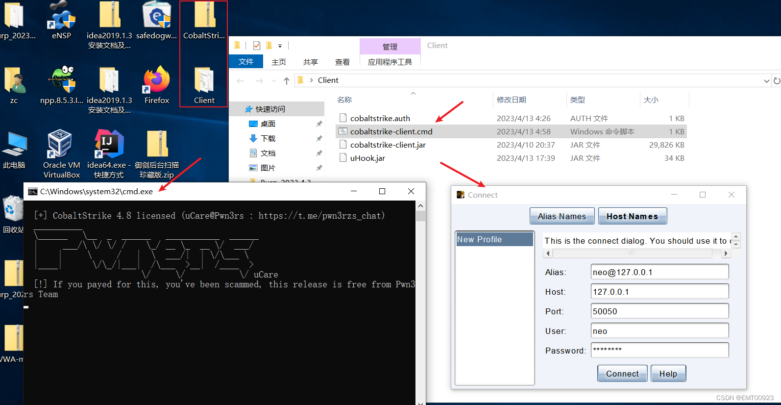
Task: Click the Password input field
Action: (x=659, y=350)
